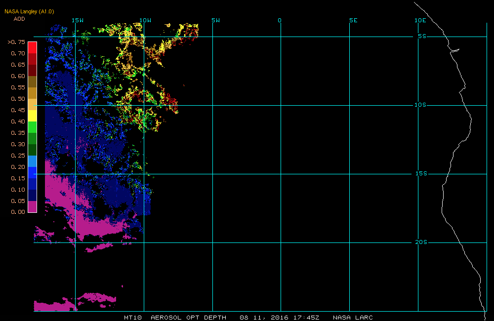
Task: Click the '10E' longitude label
Action: 420,20
